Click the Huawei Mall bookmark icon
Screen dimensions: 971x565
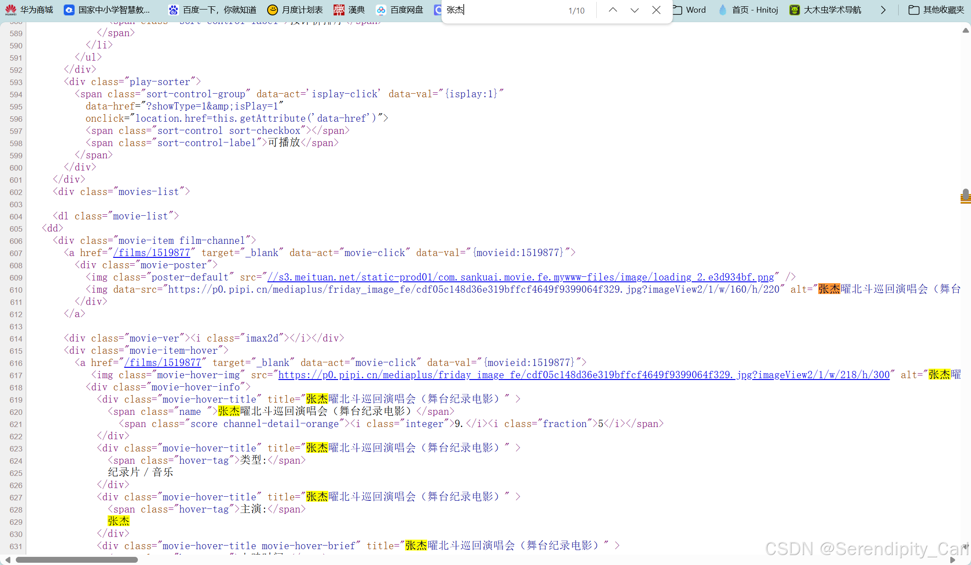tap(11, 9)
